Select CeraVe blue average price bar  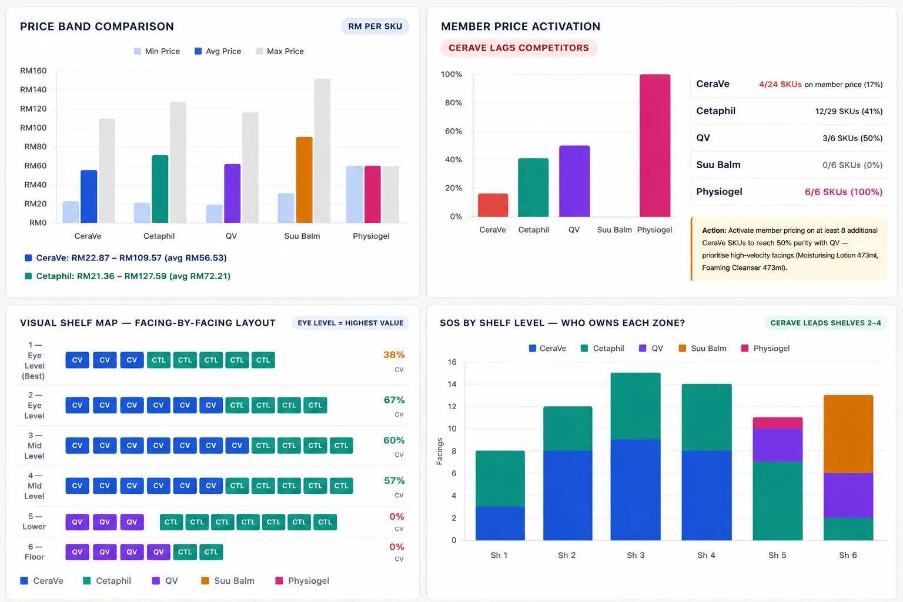coord(89,196)
